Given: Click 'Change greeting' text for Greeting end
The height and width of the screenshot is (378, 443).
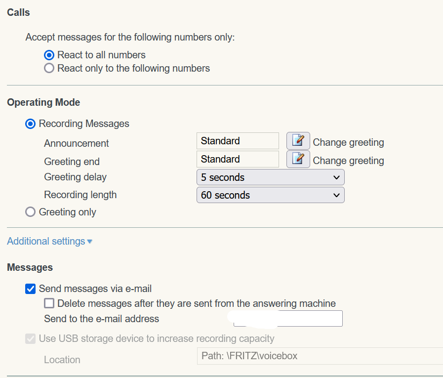Looking at the screenshot, I should tap(348, 161).
